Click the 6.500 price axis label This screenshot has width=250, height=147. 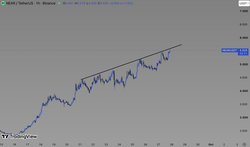pyautogui.click(x=244, y=24)
